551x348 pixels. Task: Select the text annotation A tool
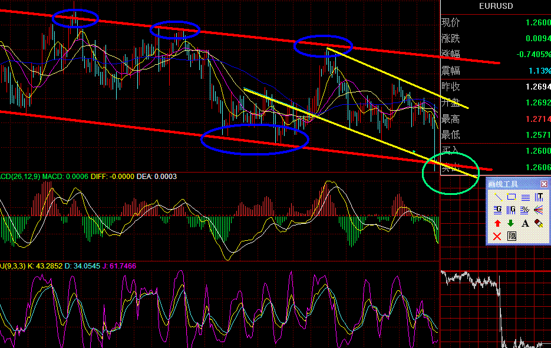coord(525,223)
